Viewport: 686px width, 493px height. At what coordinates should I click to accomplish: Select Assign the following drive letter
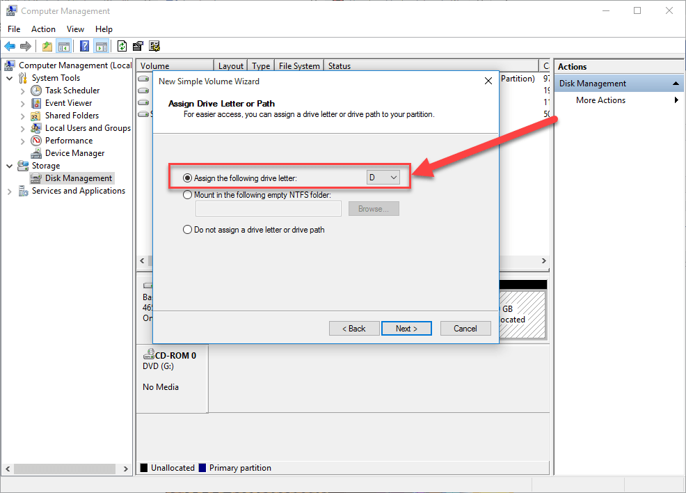point(188,178)
